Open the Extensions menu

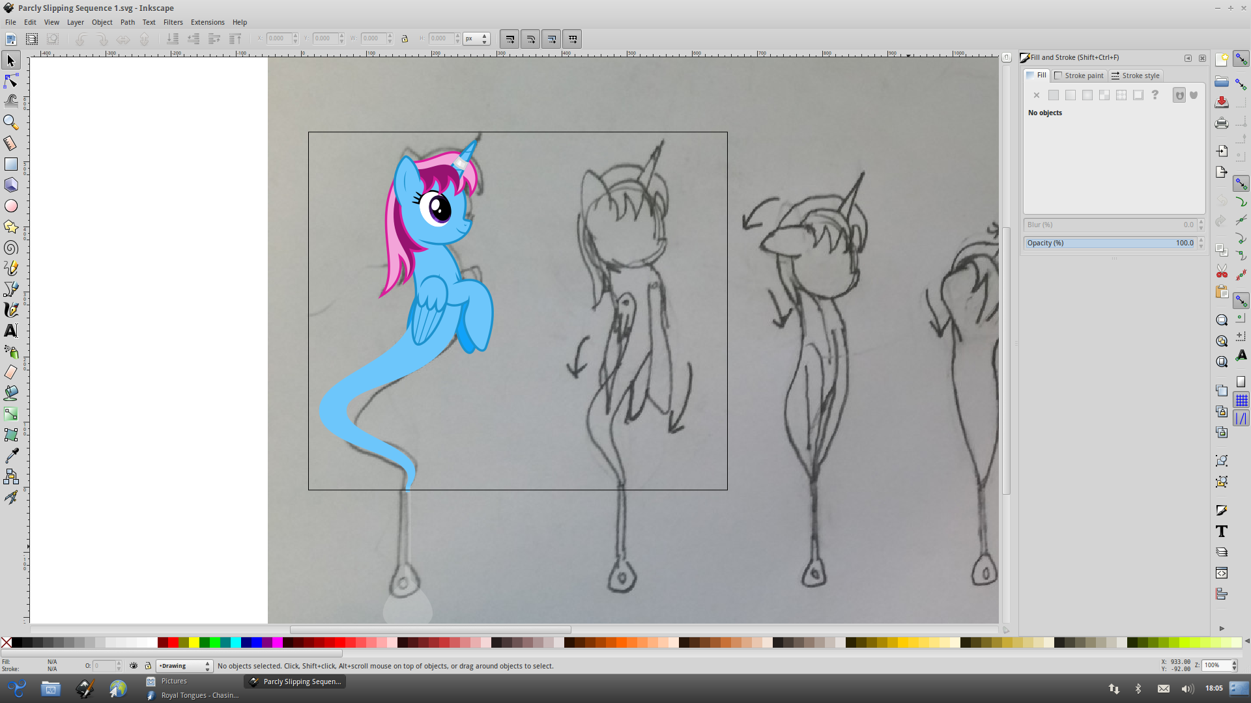[207, 22]
